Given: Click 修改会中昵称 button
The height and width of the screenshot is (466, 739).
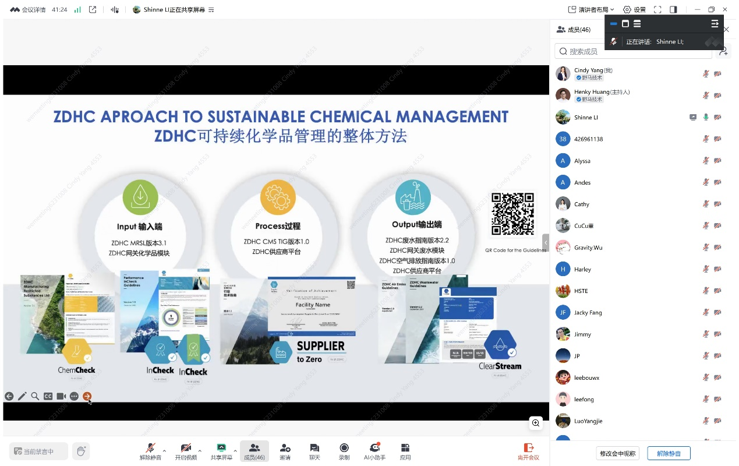Looking at the screenshot, I should 618,453.
